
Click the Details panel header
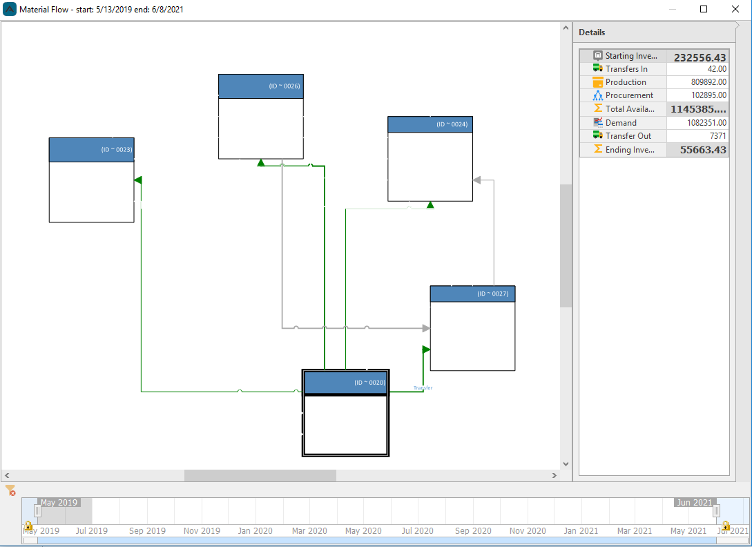coord(654,32)
